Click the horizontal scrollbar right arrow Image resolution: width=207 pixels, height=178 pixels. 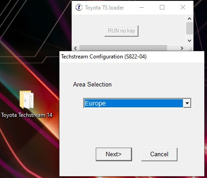[182, 48]
